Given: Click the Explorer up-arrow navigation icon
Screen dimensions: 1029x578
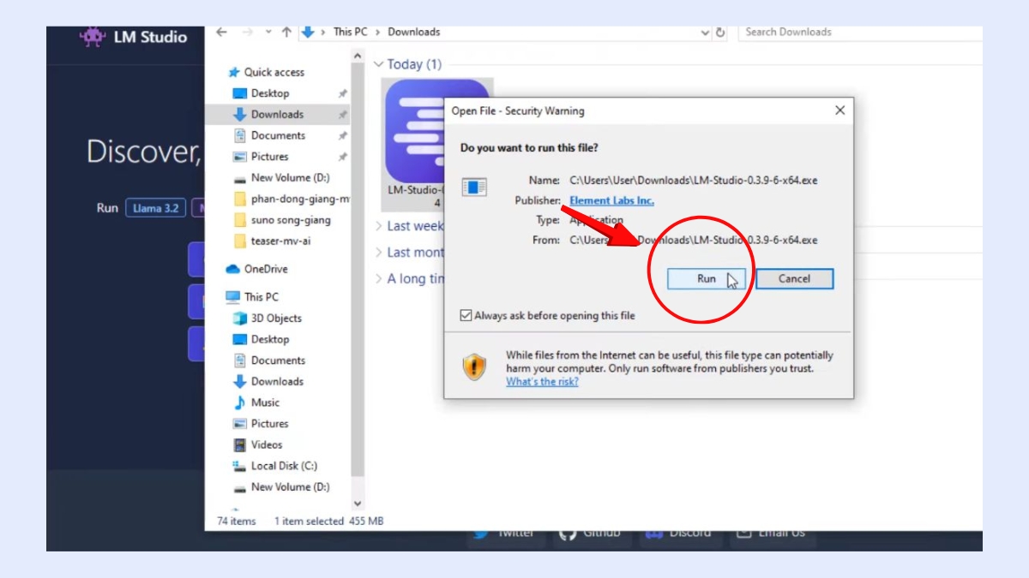Looking at the screenshot, I should [x=286, y=33].
